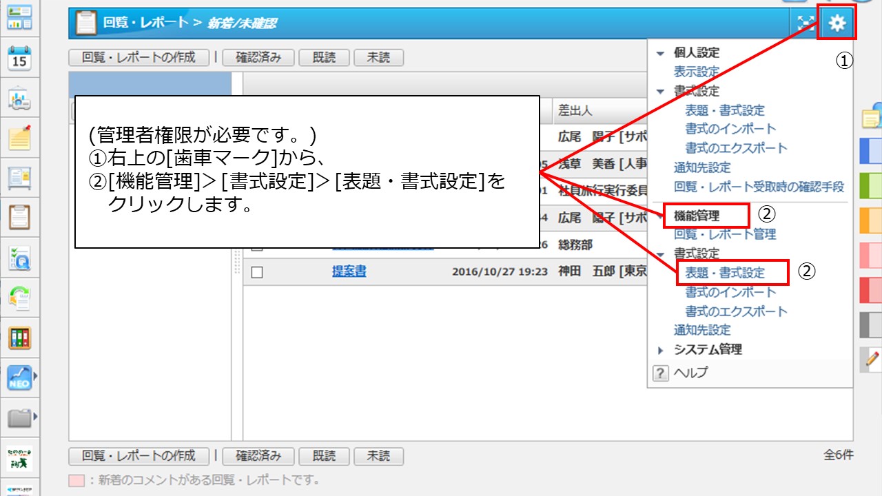Viewport: 882px width, 496px height.
Task: Choose 回覧・レポート管理 menu entry
Action: coord(724,234)
